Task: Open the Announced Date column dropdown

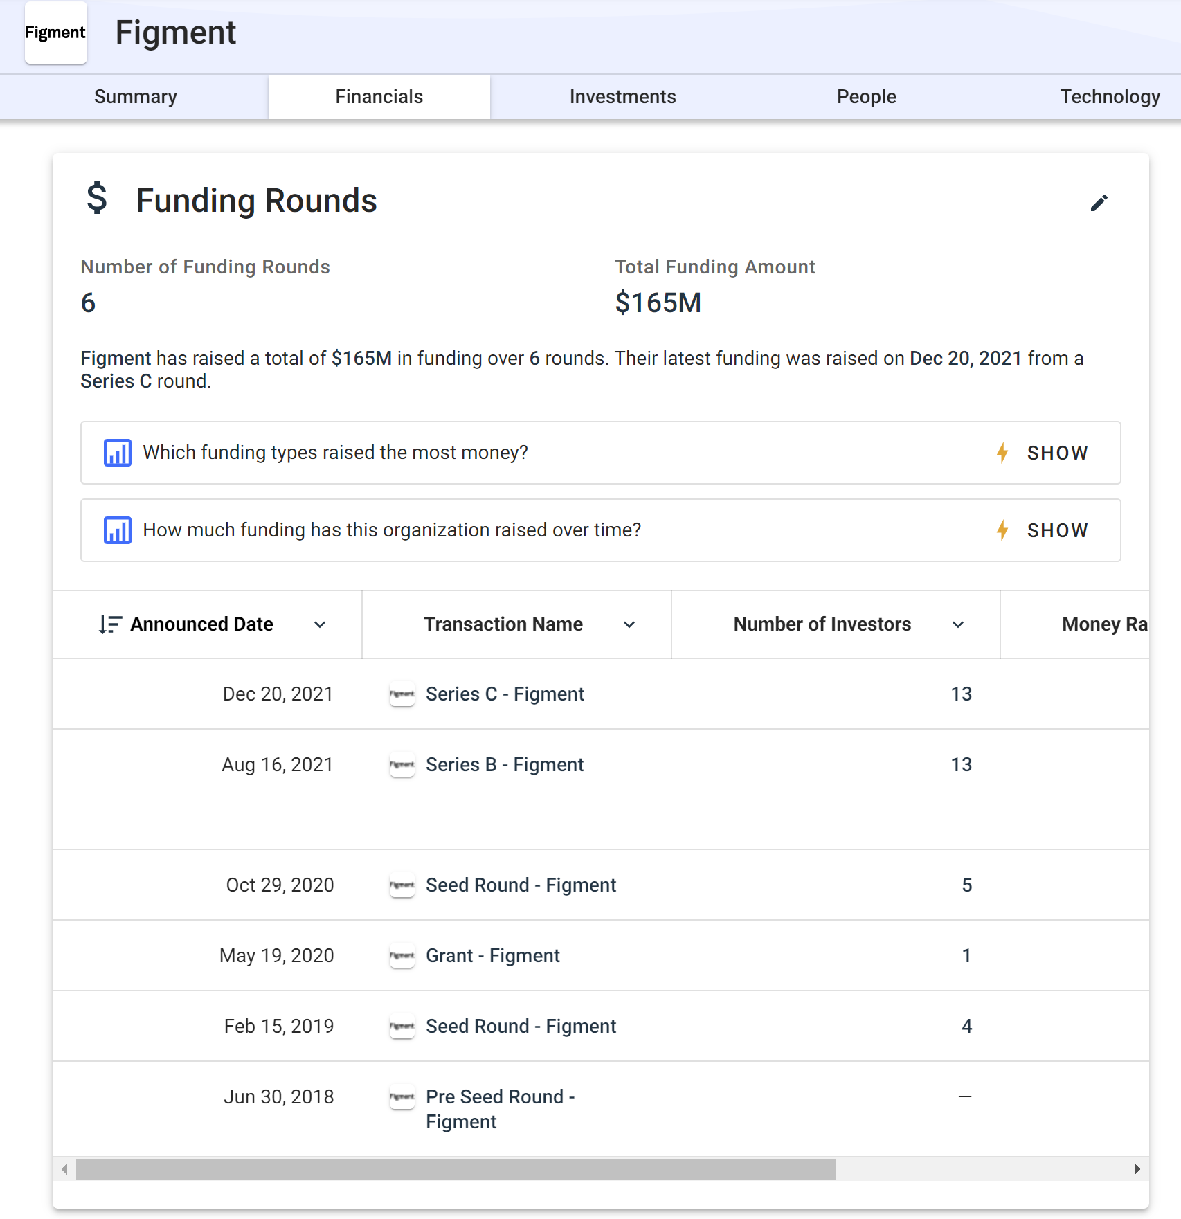Action: (x=321, y=624)
